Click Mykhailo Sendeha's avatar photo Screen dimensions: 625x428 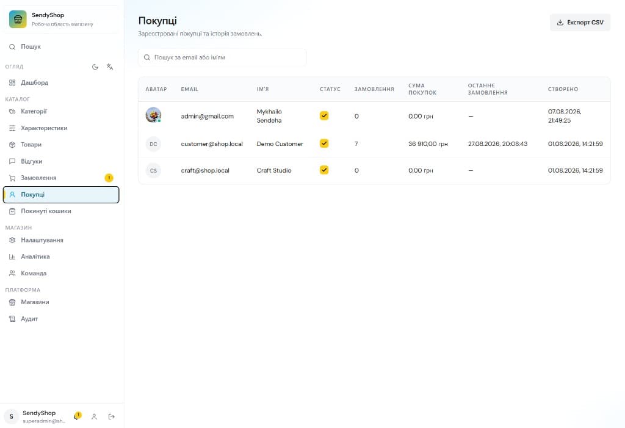153,115
